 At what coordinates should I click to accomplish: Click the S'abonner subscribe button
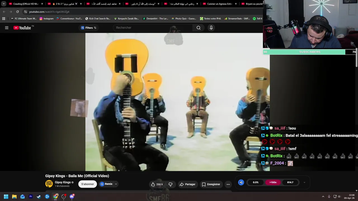coord(88,184)
